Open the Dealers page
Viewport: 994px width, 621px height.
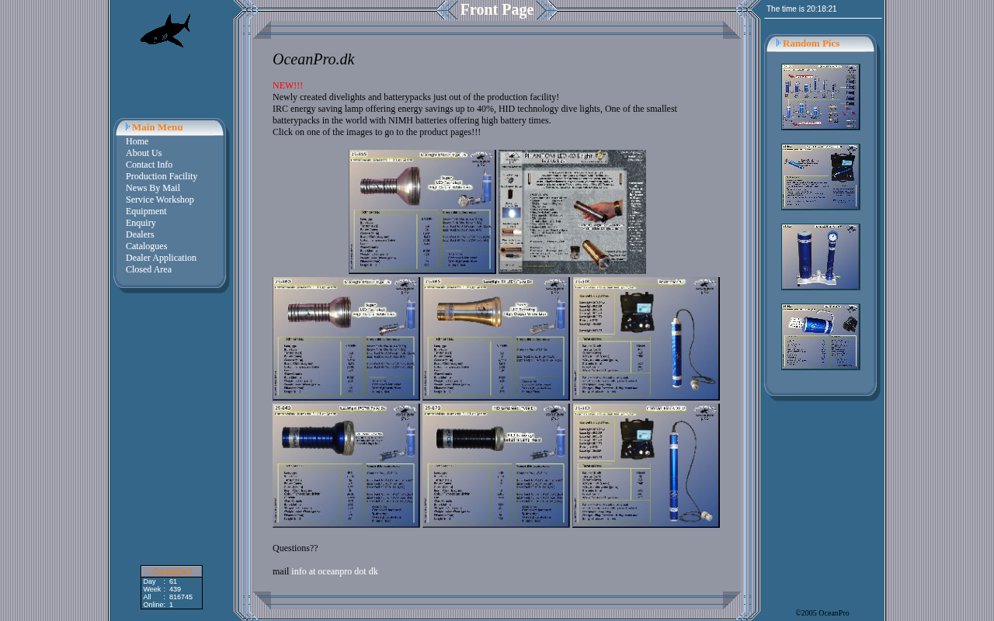pos(140,234)
